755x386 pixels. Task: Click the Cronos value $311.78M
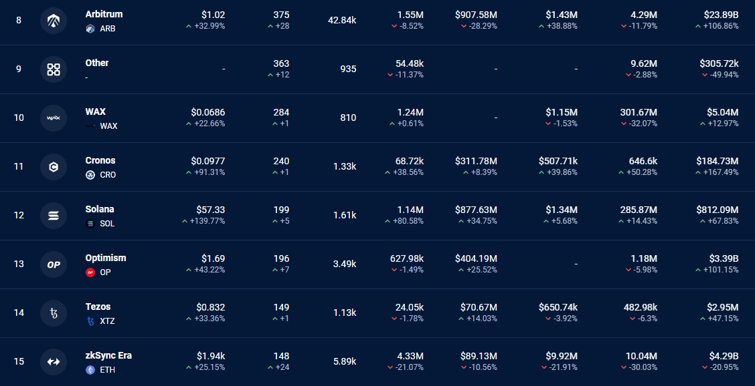476,161
